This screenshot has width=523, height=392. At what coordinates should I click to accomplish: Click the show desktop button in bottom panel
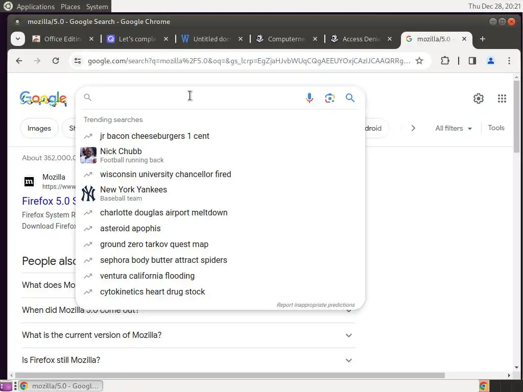(x=6, y=386)
